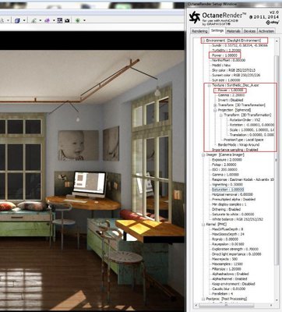The height and width of the screenshot is (312, 282).
Task: Expand the Transform node above Projection
Action: click(215, 105)
